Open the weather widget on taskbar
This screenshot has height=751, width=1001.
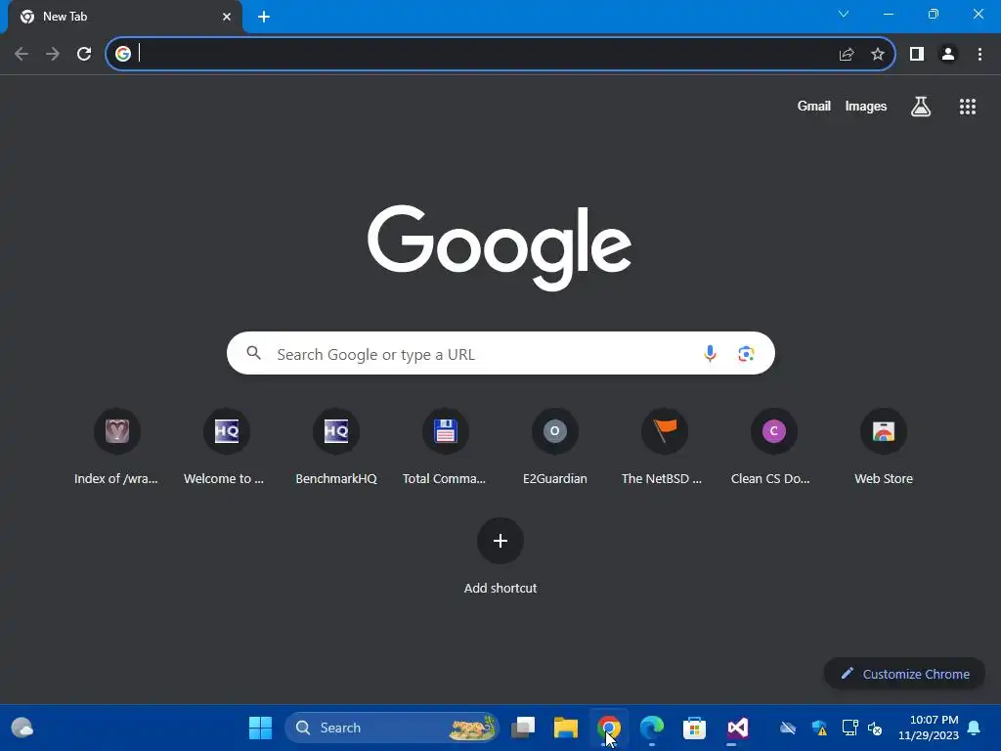coord(22,728)
